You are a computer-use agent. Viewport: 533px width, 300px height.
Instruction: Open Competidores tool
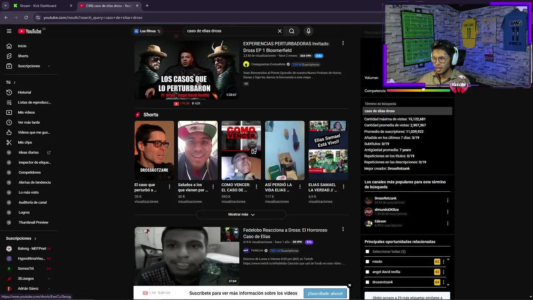click(30, 172)
